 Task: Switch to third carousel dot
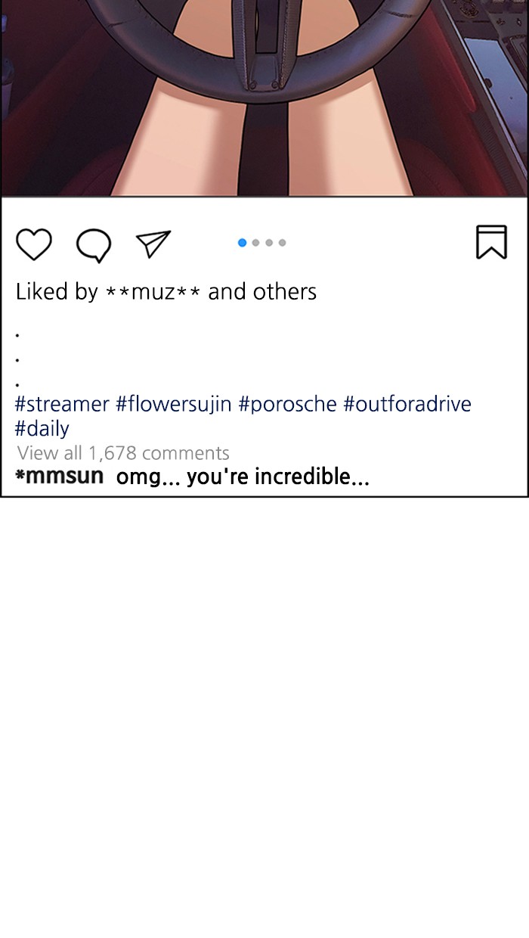tap(269, 243)
